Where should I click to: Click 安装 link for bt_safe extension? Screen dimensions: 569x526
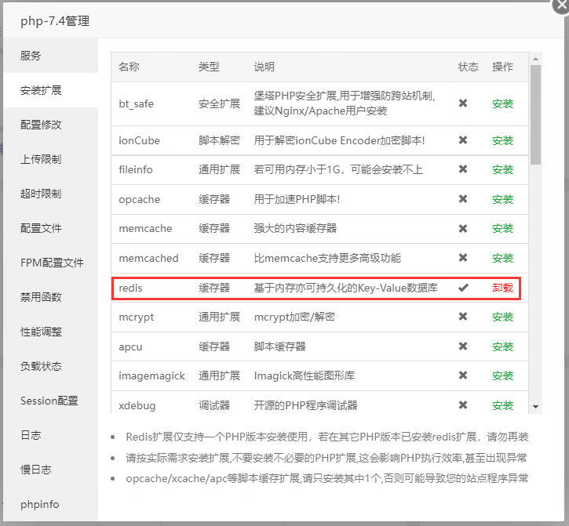[502, 103]
